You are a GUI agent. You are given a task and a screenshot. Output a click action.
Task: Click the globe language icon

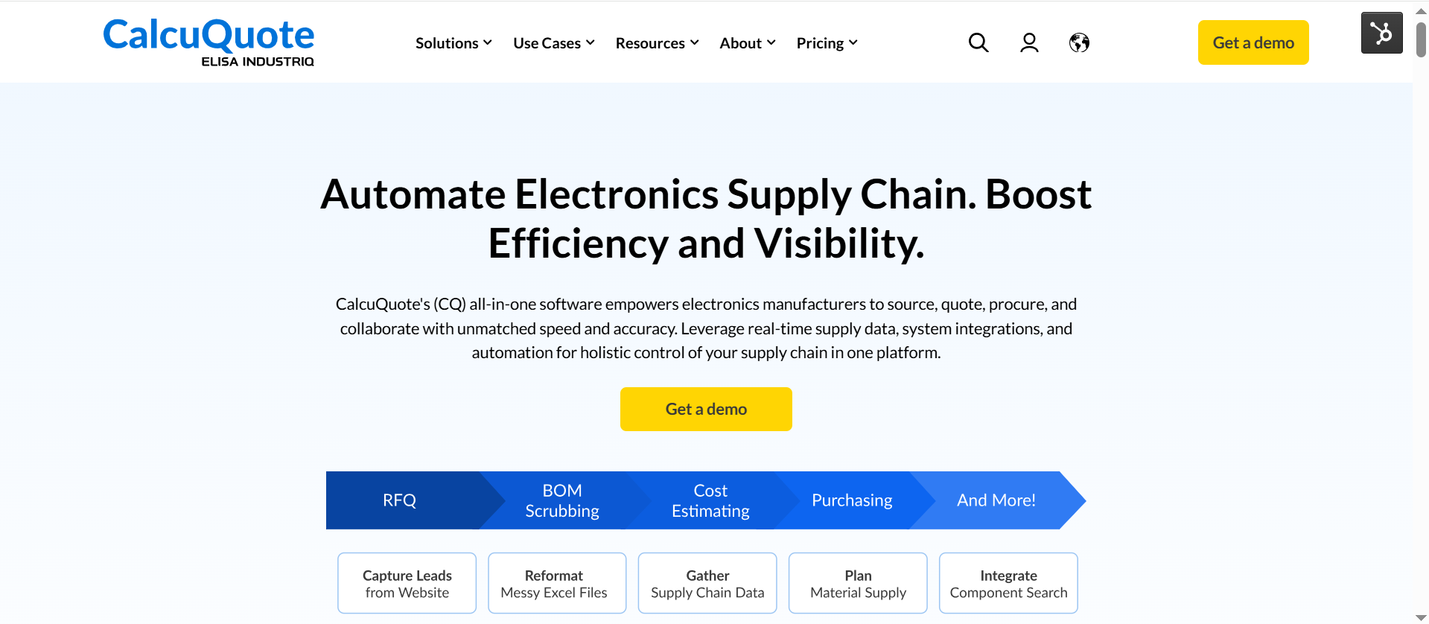(x=1079, y=43)
